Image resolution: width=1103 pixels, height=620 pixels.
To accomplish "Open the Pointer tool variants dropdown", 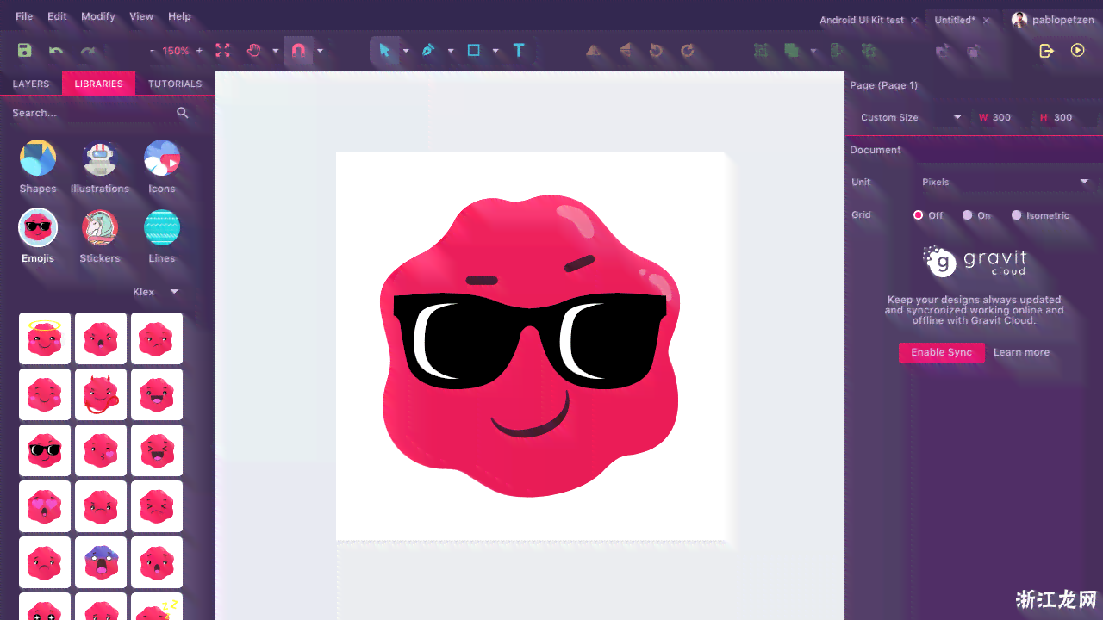I will [406, 51].
